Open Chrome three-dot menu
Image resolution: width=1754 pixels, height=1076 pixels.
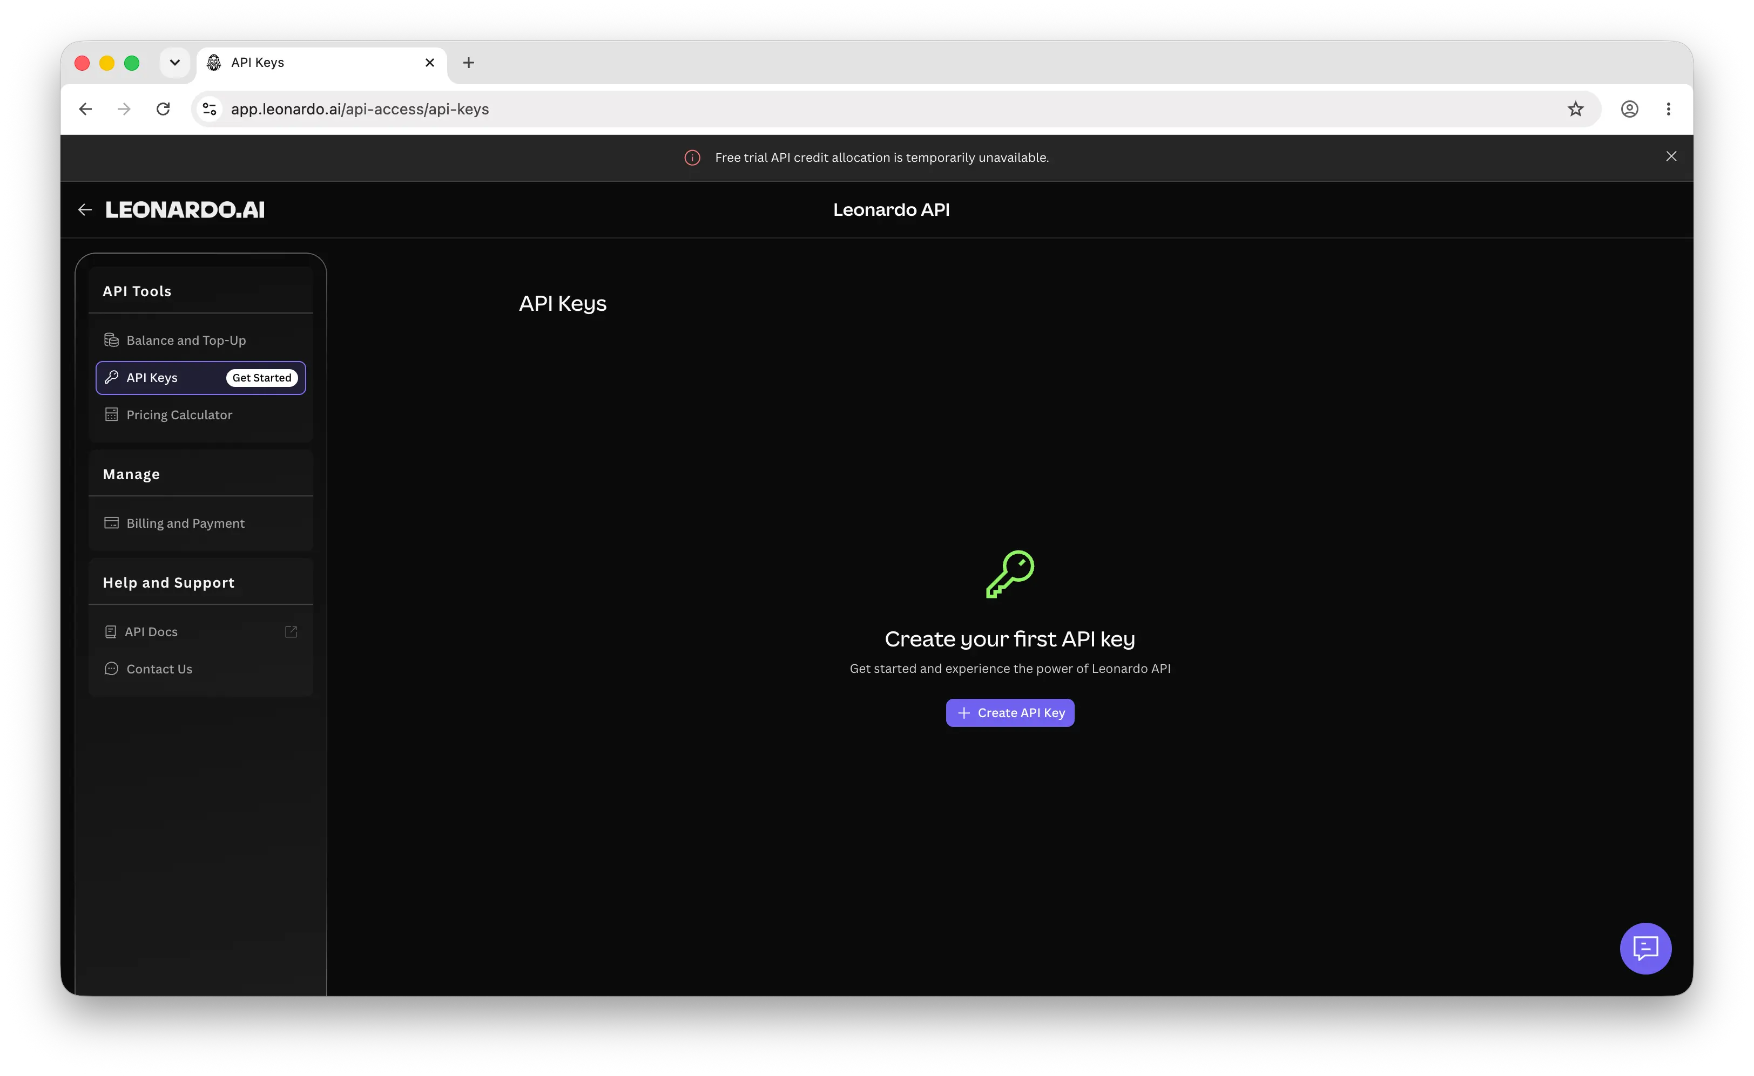1668,109
